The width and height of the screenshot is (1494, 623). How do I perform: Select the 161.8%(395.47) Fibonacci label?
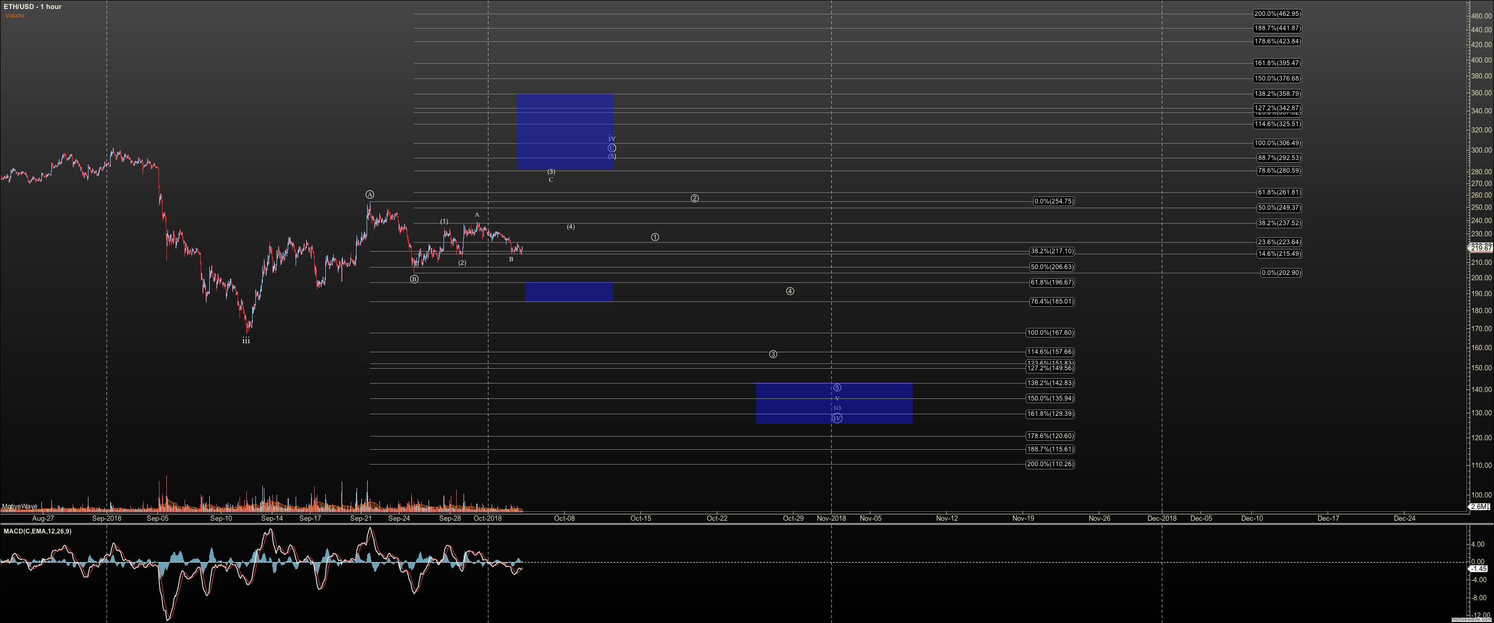point(1277,63)
